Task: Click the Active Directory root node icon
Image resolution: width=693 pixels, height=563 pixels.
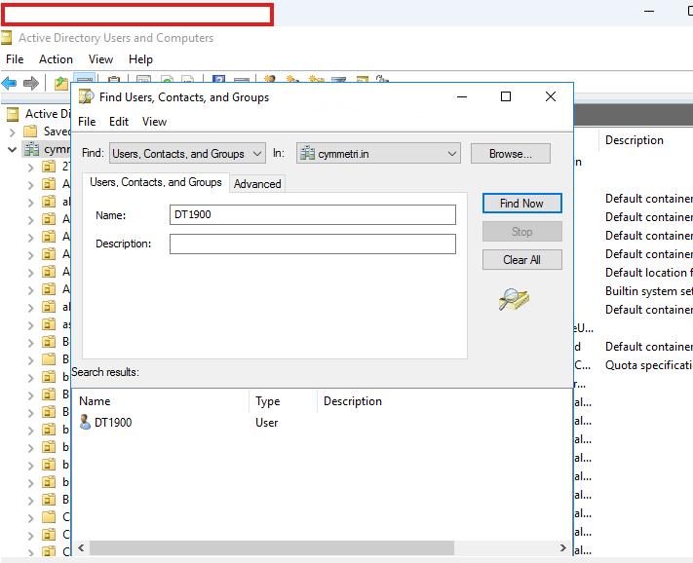Action: (13, 114)
